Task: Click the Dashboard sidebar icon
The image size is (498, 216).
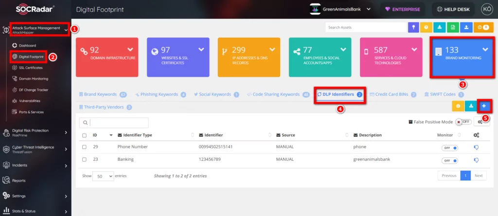Action: tap(14, 45)
